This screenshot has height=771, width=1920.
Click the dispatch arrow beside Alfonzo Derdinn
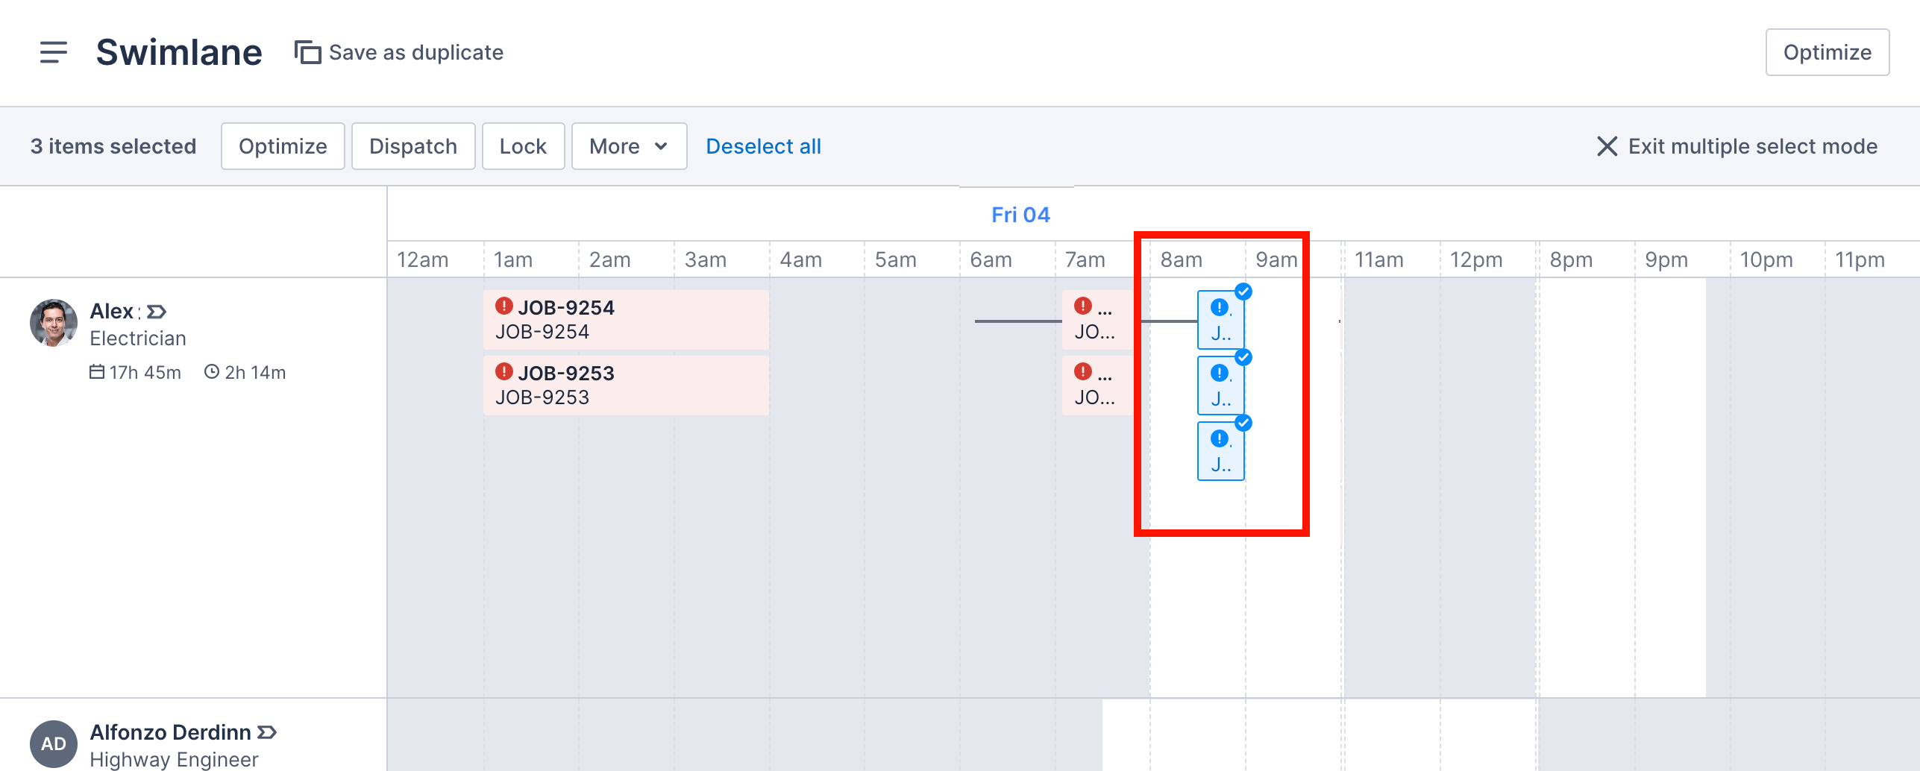266,732
